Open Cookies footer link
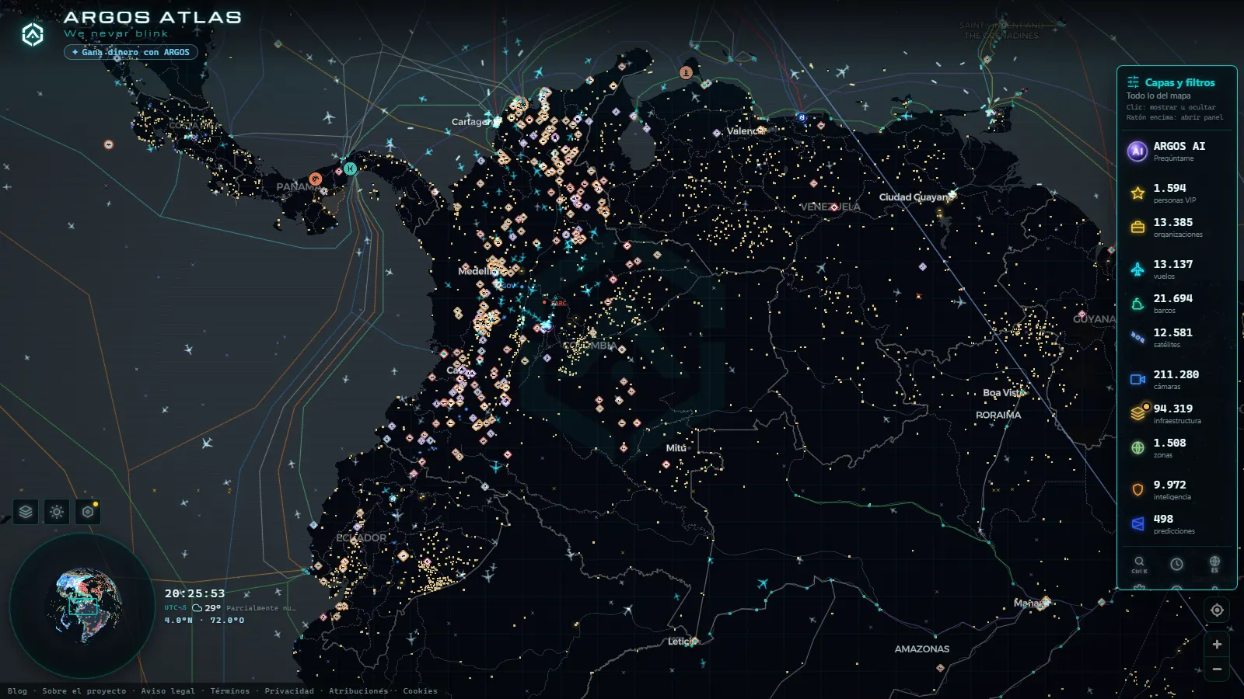 420,691
